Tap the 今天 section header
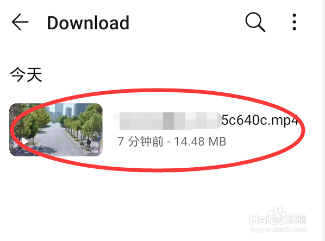The height and width of the screenshot is (241, 325). point(26,75)
